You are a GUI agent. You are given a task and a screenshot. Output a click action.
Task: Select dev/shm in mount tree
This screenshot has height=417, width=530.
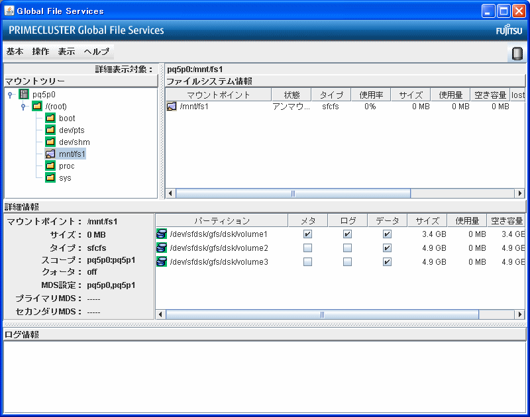(74, 142)
